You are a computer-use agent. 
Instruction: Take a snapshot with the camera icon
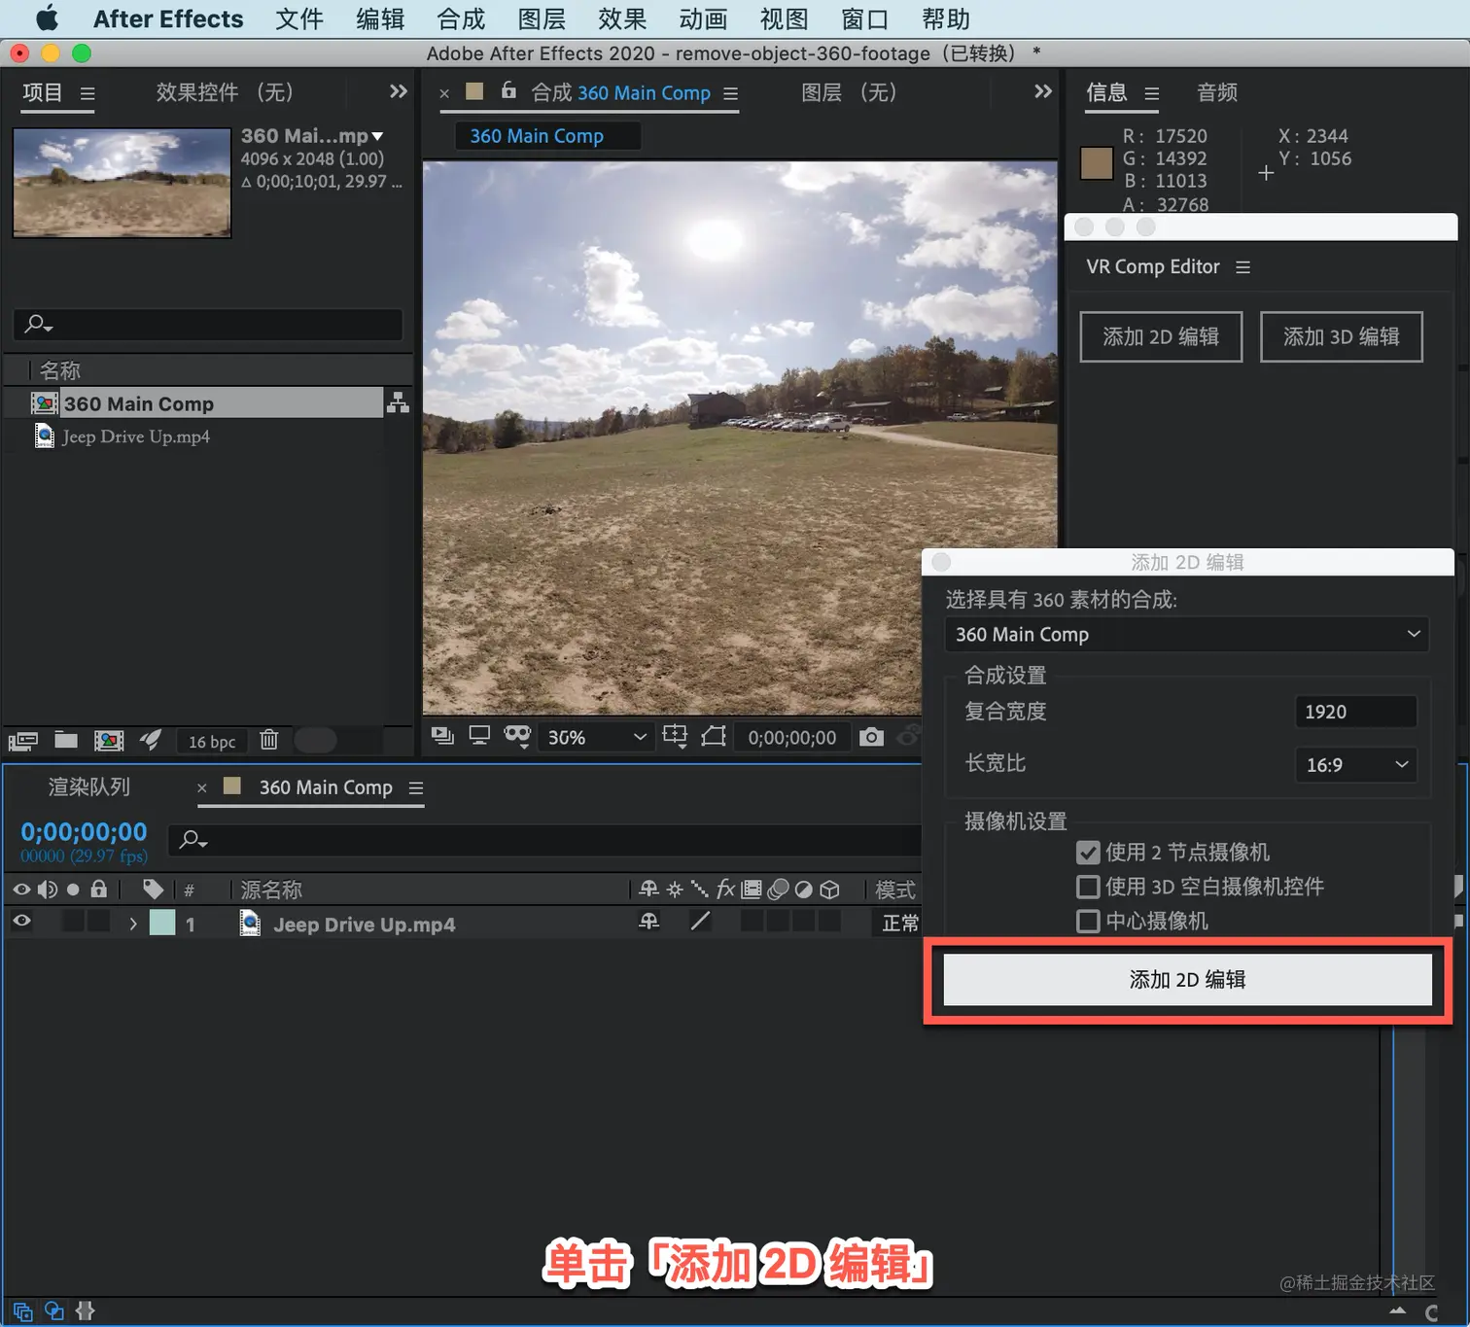pyautogui.click(x=872, y=737)
